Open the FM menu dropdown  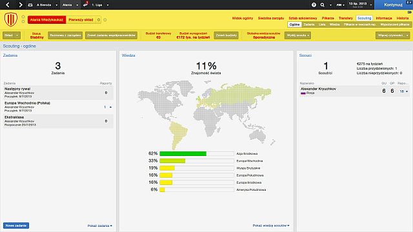[x=340, y=5]
